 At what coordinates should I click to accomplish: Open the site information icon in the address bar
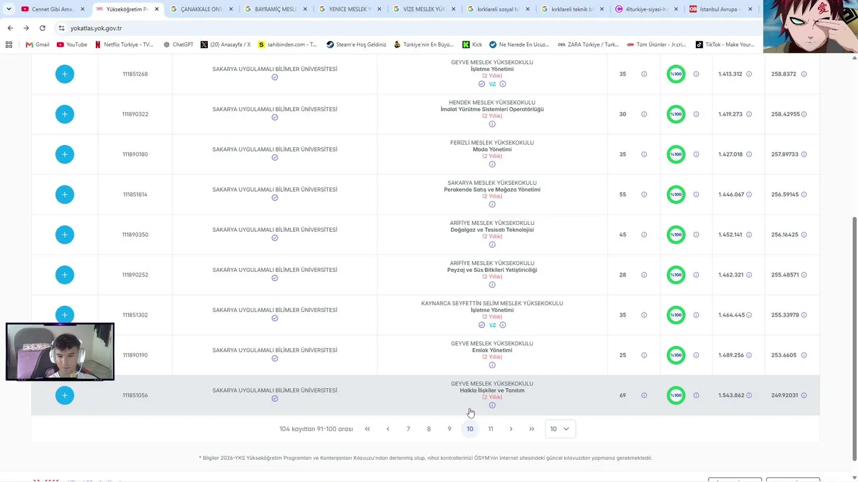(x=62, y=28)
